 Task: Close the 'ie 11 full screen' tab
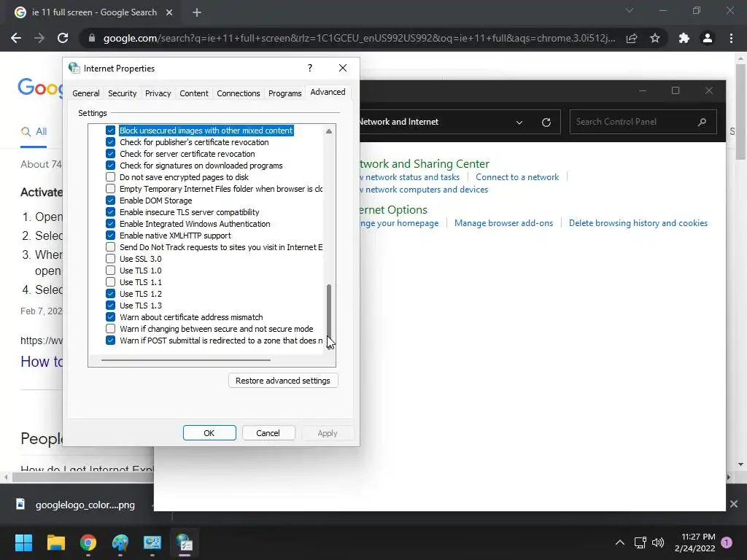tap(169, 12)
